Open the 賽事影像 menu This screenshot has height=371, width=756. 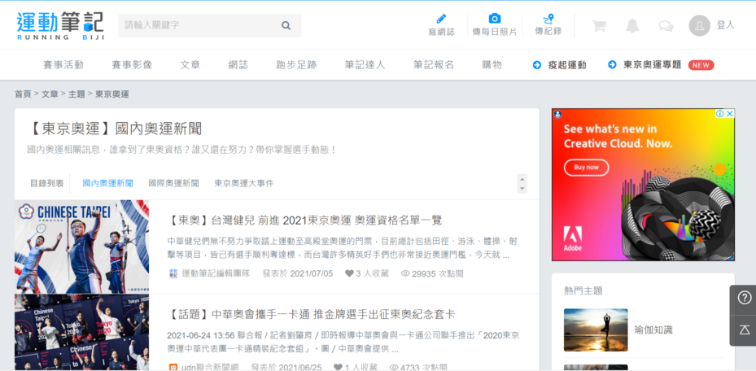click(x=132, y=64)
